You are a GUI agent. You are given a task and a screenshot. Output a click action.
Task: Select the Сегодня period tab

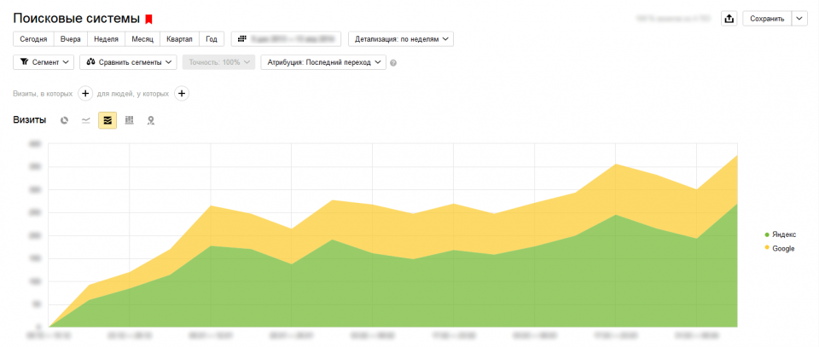coord(33,39)
